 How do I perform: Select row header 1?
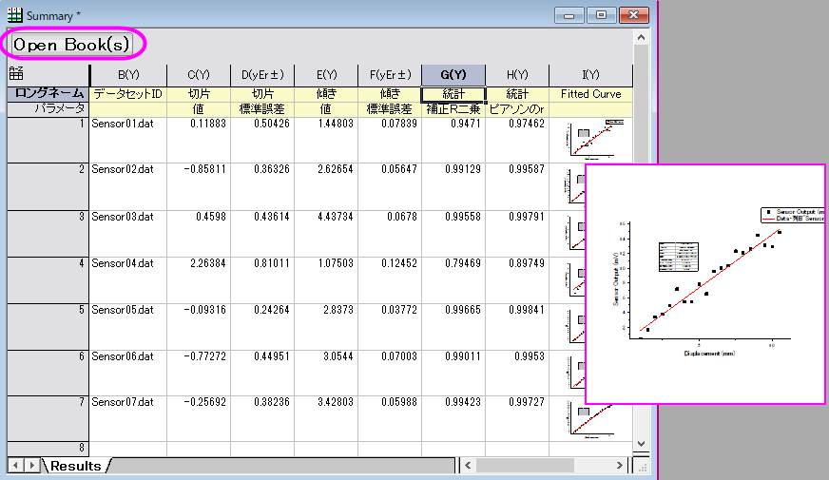pyautogui.click(x=48, y=140)
